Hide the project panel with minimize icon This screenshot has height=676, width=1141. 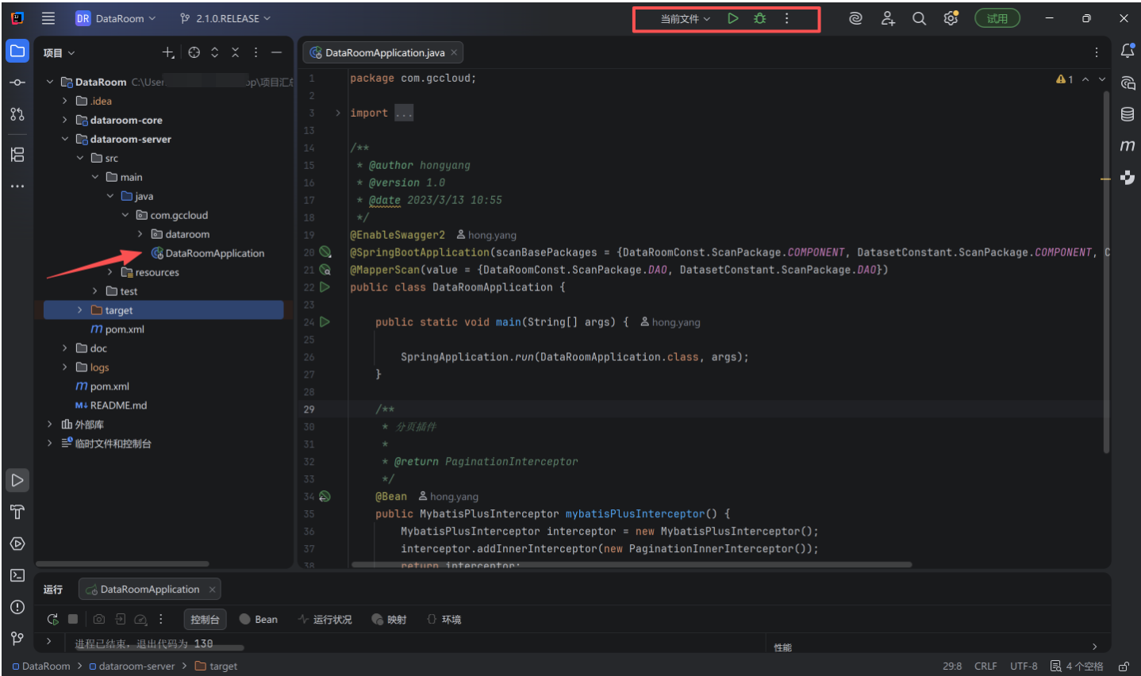pyautogui.click(x=276, y=52)
